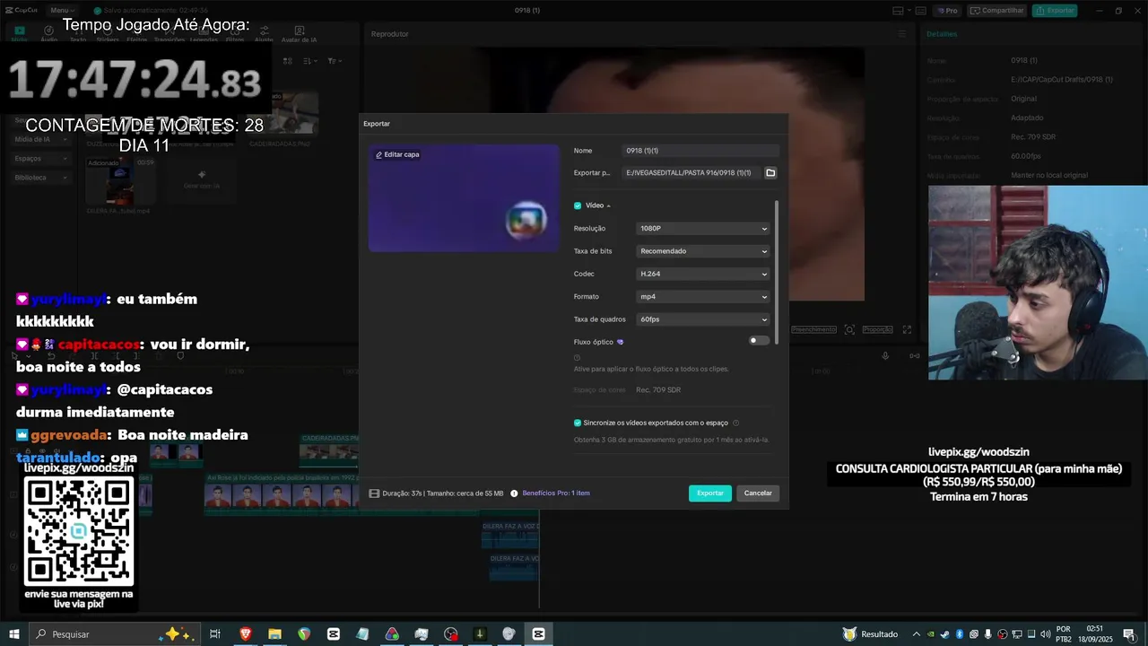Click the Pro badge in CapCut top bar

tap(947, 11)
